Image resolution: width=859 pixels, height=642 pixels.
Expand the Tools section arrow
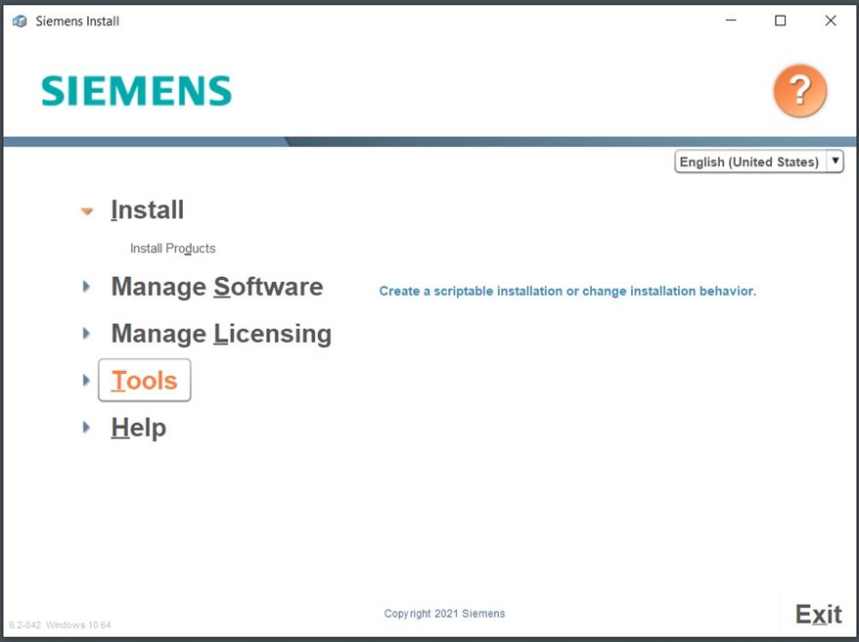86,380
